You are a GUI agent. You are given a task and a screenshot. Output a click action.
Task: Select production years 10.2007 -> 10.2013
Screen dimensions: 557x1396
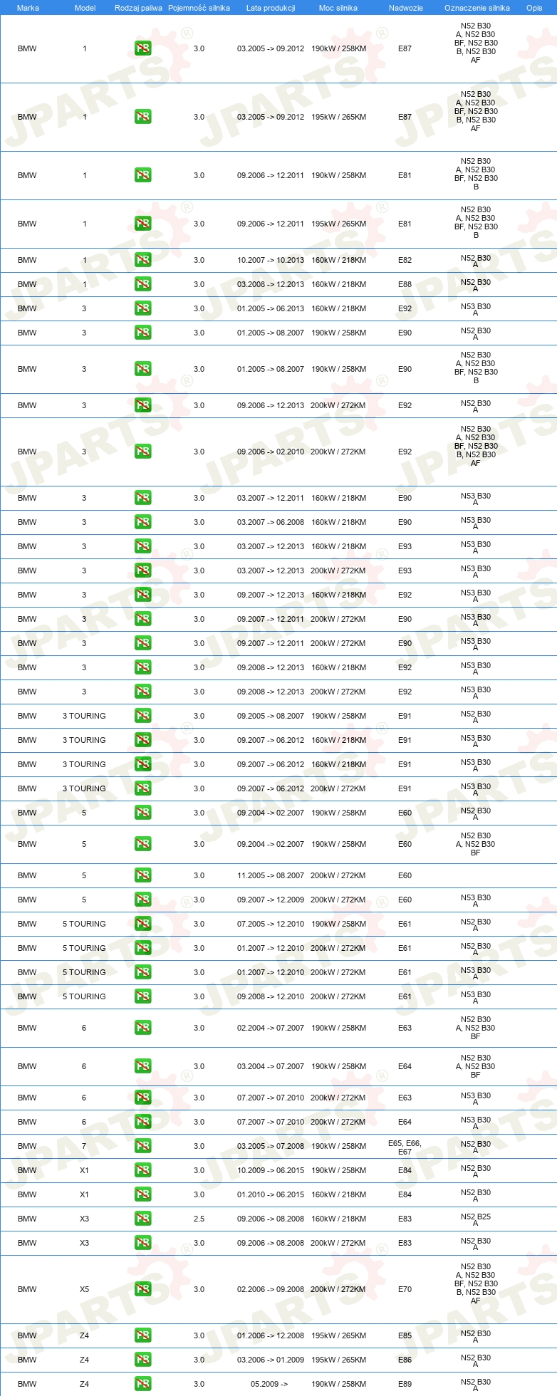(x=271, y=260)
